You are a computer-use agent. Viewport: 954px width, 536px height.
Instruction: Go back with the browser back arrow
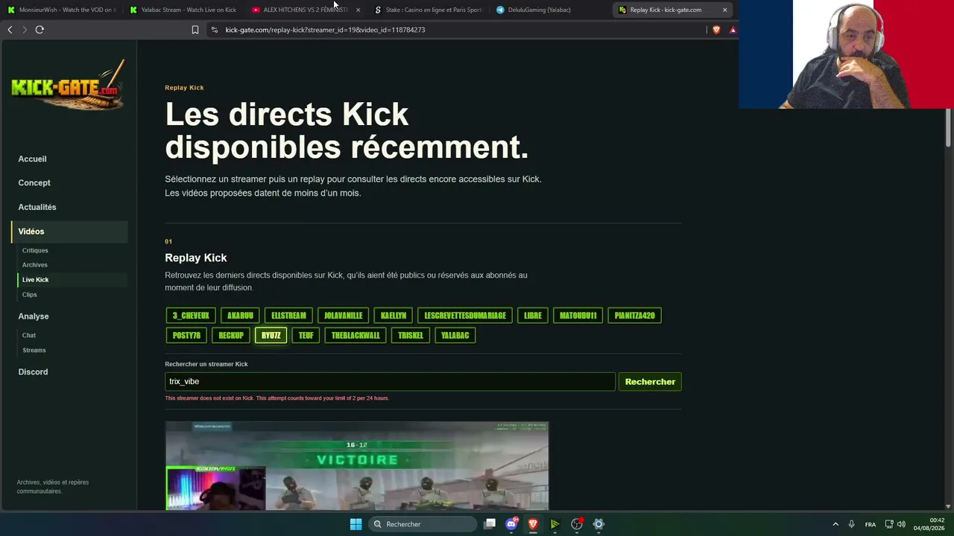pyautogui.click(x=10, y=30)
